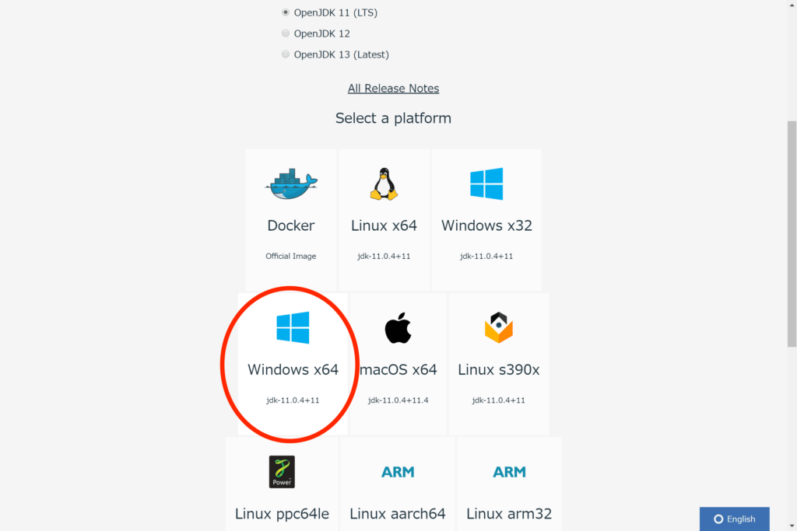Click the scrollbar up arrow
797x531 pixels.
pos(791,5)
